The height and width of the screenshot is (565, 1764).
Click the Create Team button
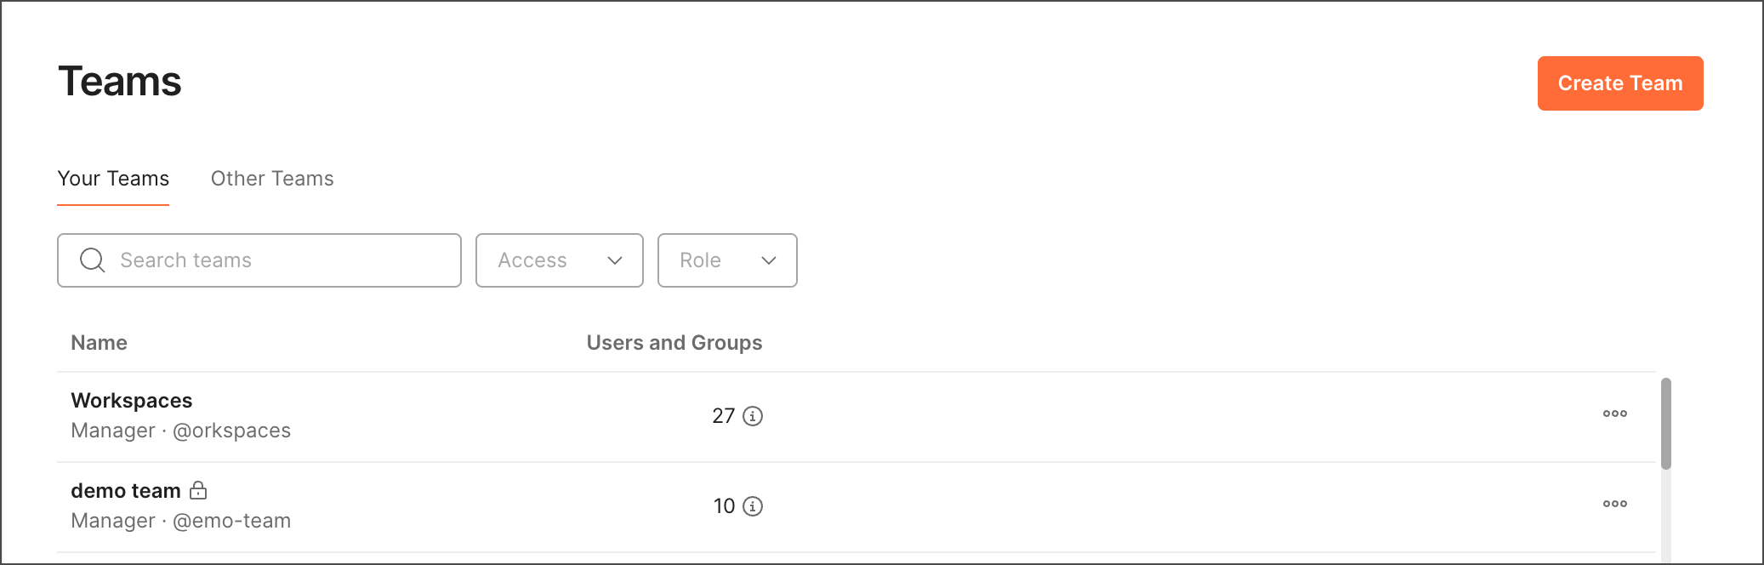1619,83
